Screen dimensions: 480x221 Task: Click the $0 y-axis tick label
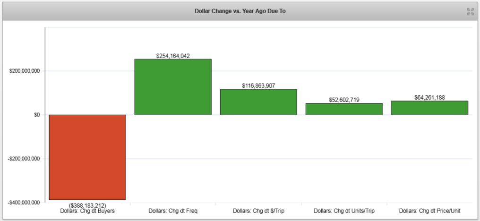(35, 115)
